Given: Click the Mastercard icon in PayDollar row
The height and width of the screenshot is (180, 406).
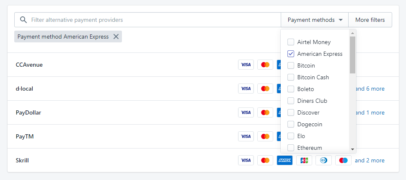Looking at the screenshot, I should click(x=265, y=112).
